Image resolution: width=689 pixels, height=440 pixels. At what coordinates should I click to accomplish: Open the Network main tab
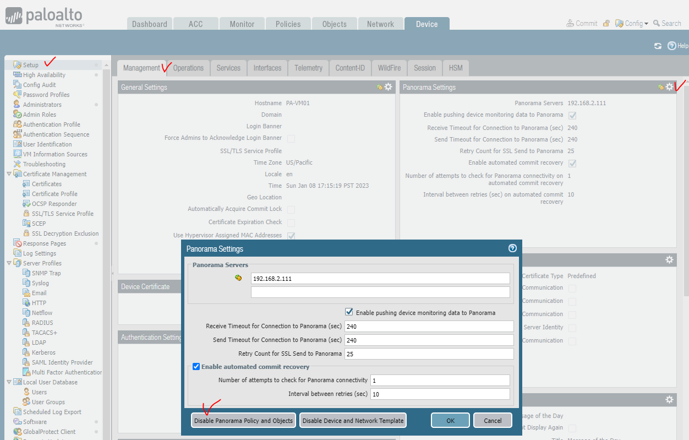click(x=381, y=24)
